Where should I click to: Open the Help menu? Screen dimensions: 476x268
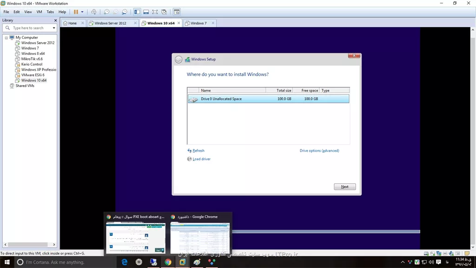coord(62,12)
